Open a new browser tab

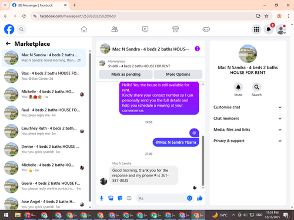click(75, 5)
